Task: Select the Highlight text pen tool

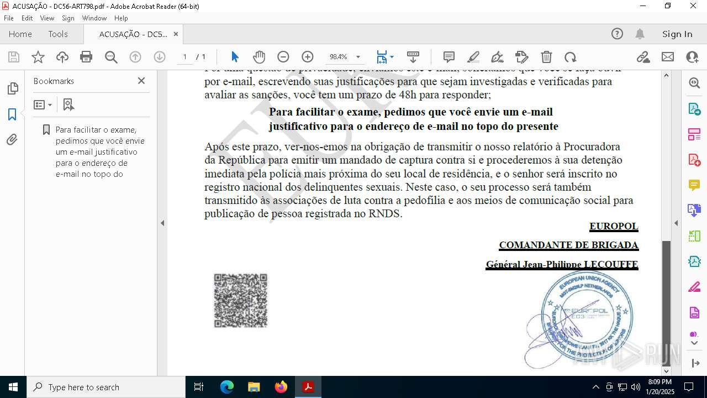Action: pyautogui.click(x=473, y=57)
